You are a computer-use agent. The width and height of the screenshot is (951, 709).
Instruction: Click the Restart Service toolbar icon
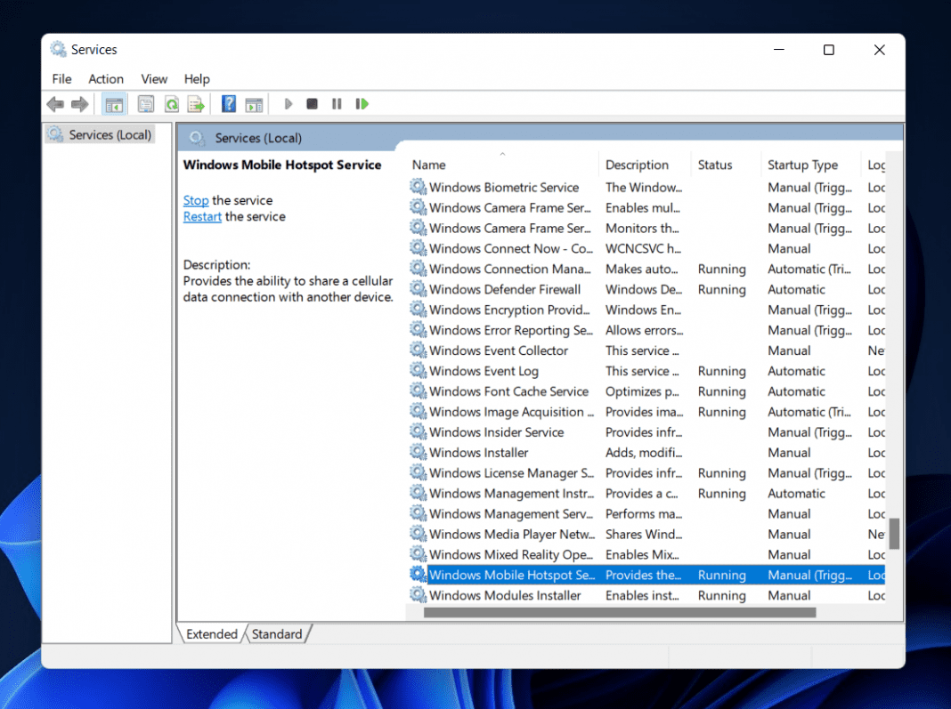362,104
